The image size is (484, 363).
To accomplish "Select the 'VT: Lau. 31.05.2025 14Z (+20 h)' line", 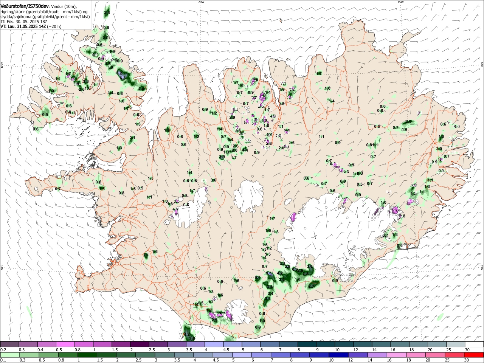I will (x=31, y=26).
